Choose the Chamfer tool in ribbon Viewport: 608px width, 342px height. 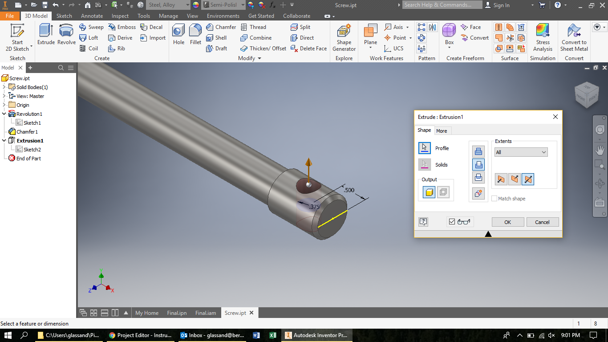[221, 27]
